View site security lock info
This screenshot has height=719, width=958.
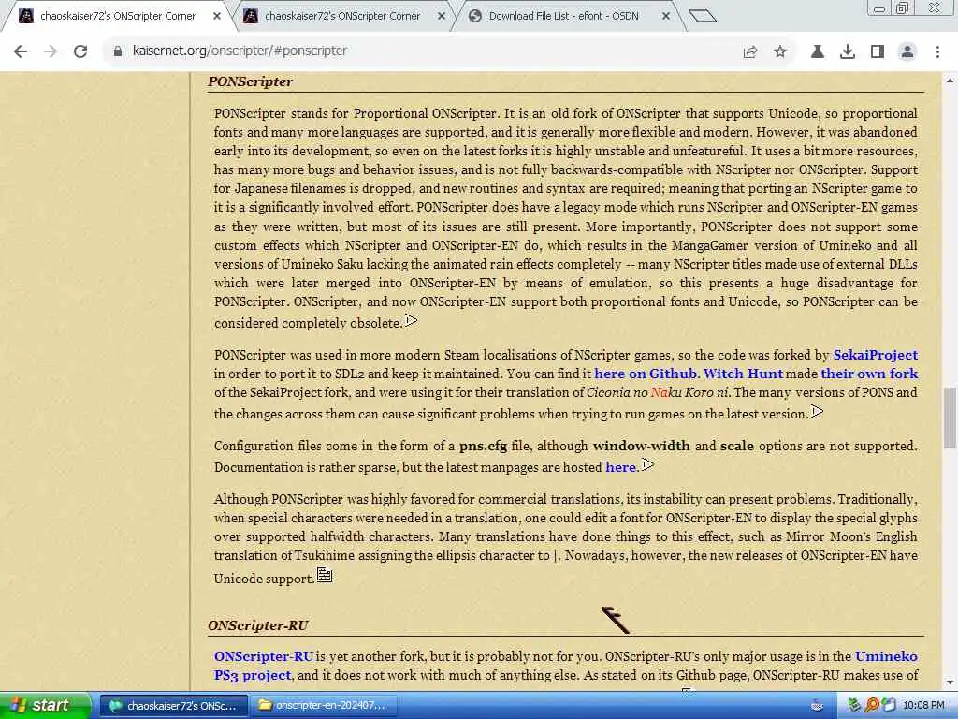(x=117, y=51)
